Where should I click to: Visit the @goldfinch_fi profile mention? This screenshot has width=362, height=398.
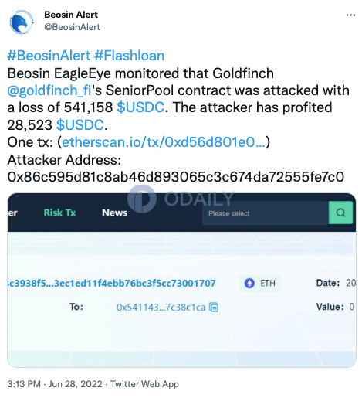[x=49, y=90]
